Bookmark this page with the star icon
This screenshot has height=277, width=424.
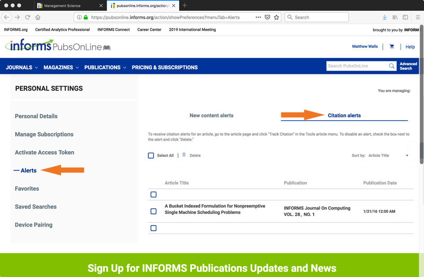coord(276,18)
